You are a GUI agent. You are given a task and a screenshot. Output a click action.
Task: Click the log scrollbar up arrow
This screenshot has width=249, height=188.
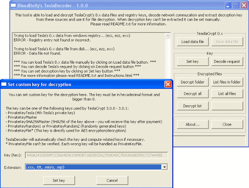168,35
